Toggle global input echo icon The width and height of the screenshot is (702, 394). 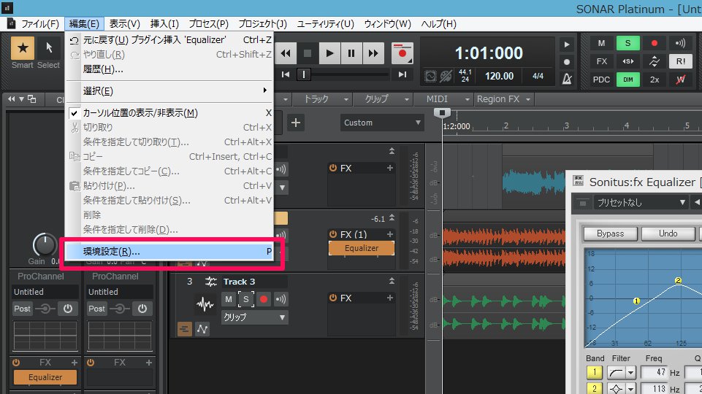[681, 43]
